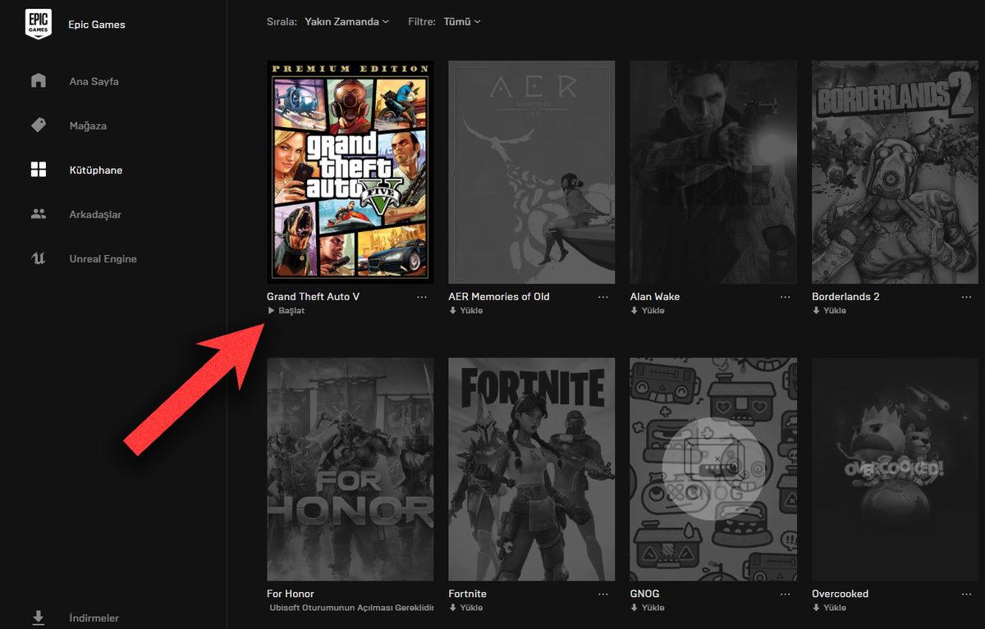This screenshot has width=985, height=629.
Task: Open the Sırala dropdown showing Yakın Zamanda
Action: pyautogui.click(x=346, y=21)
